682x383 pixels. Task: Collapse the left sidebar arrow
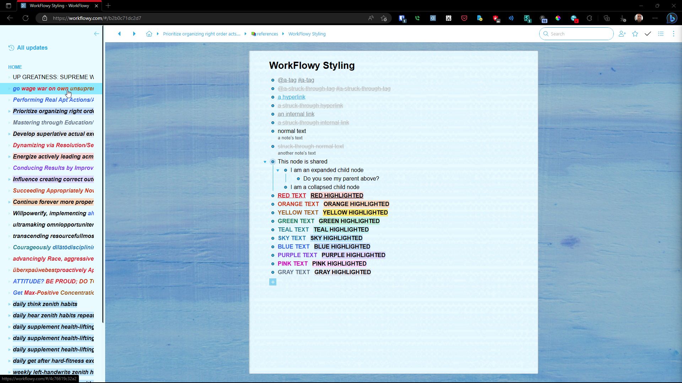click(96, 34)
